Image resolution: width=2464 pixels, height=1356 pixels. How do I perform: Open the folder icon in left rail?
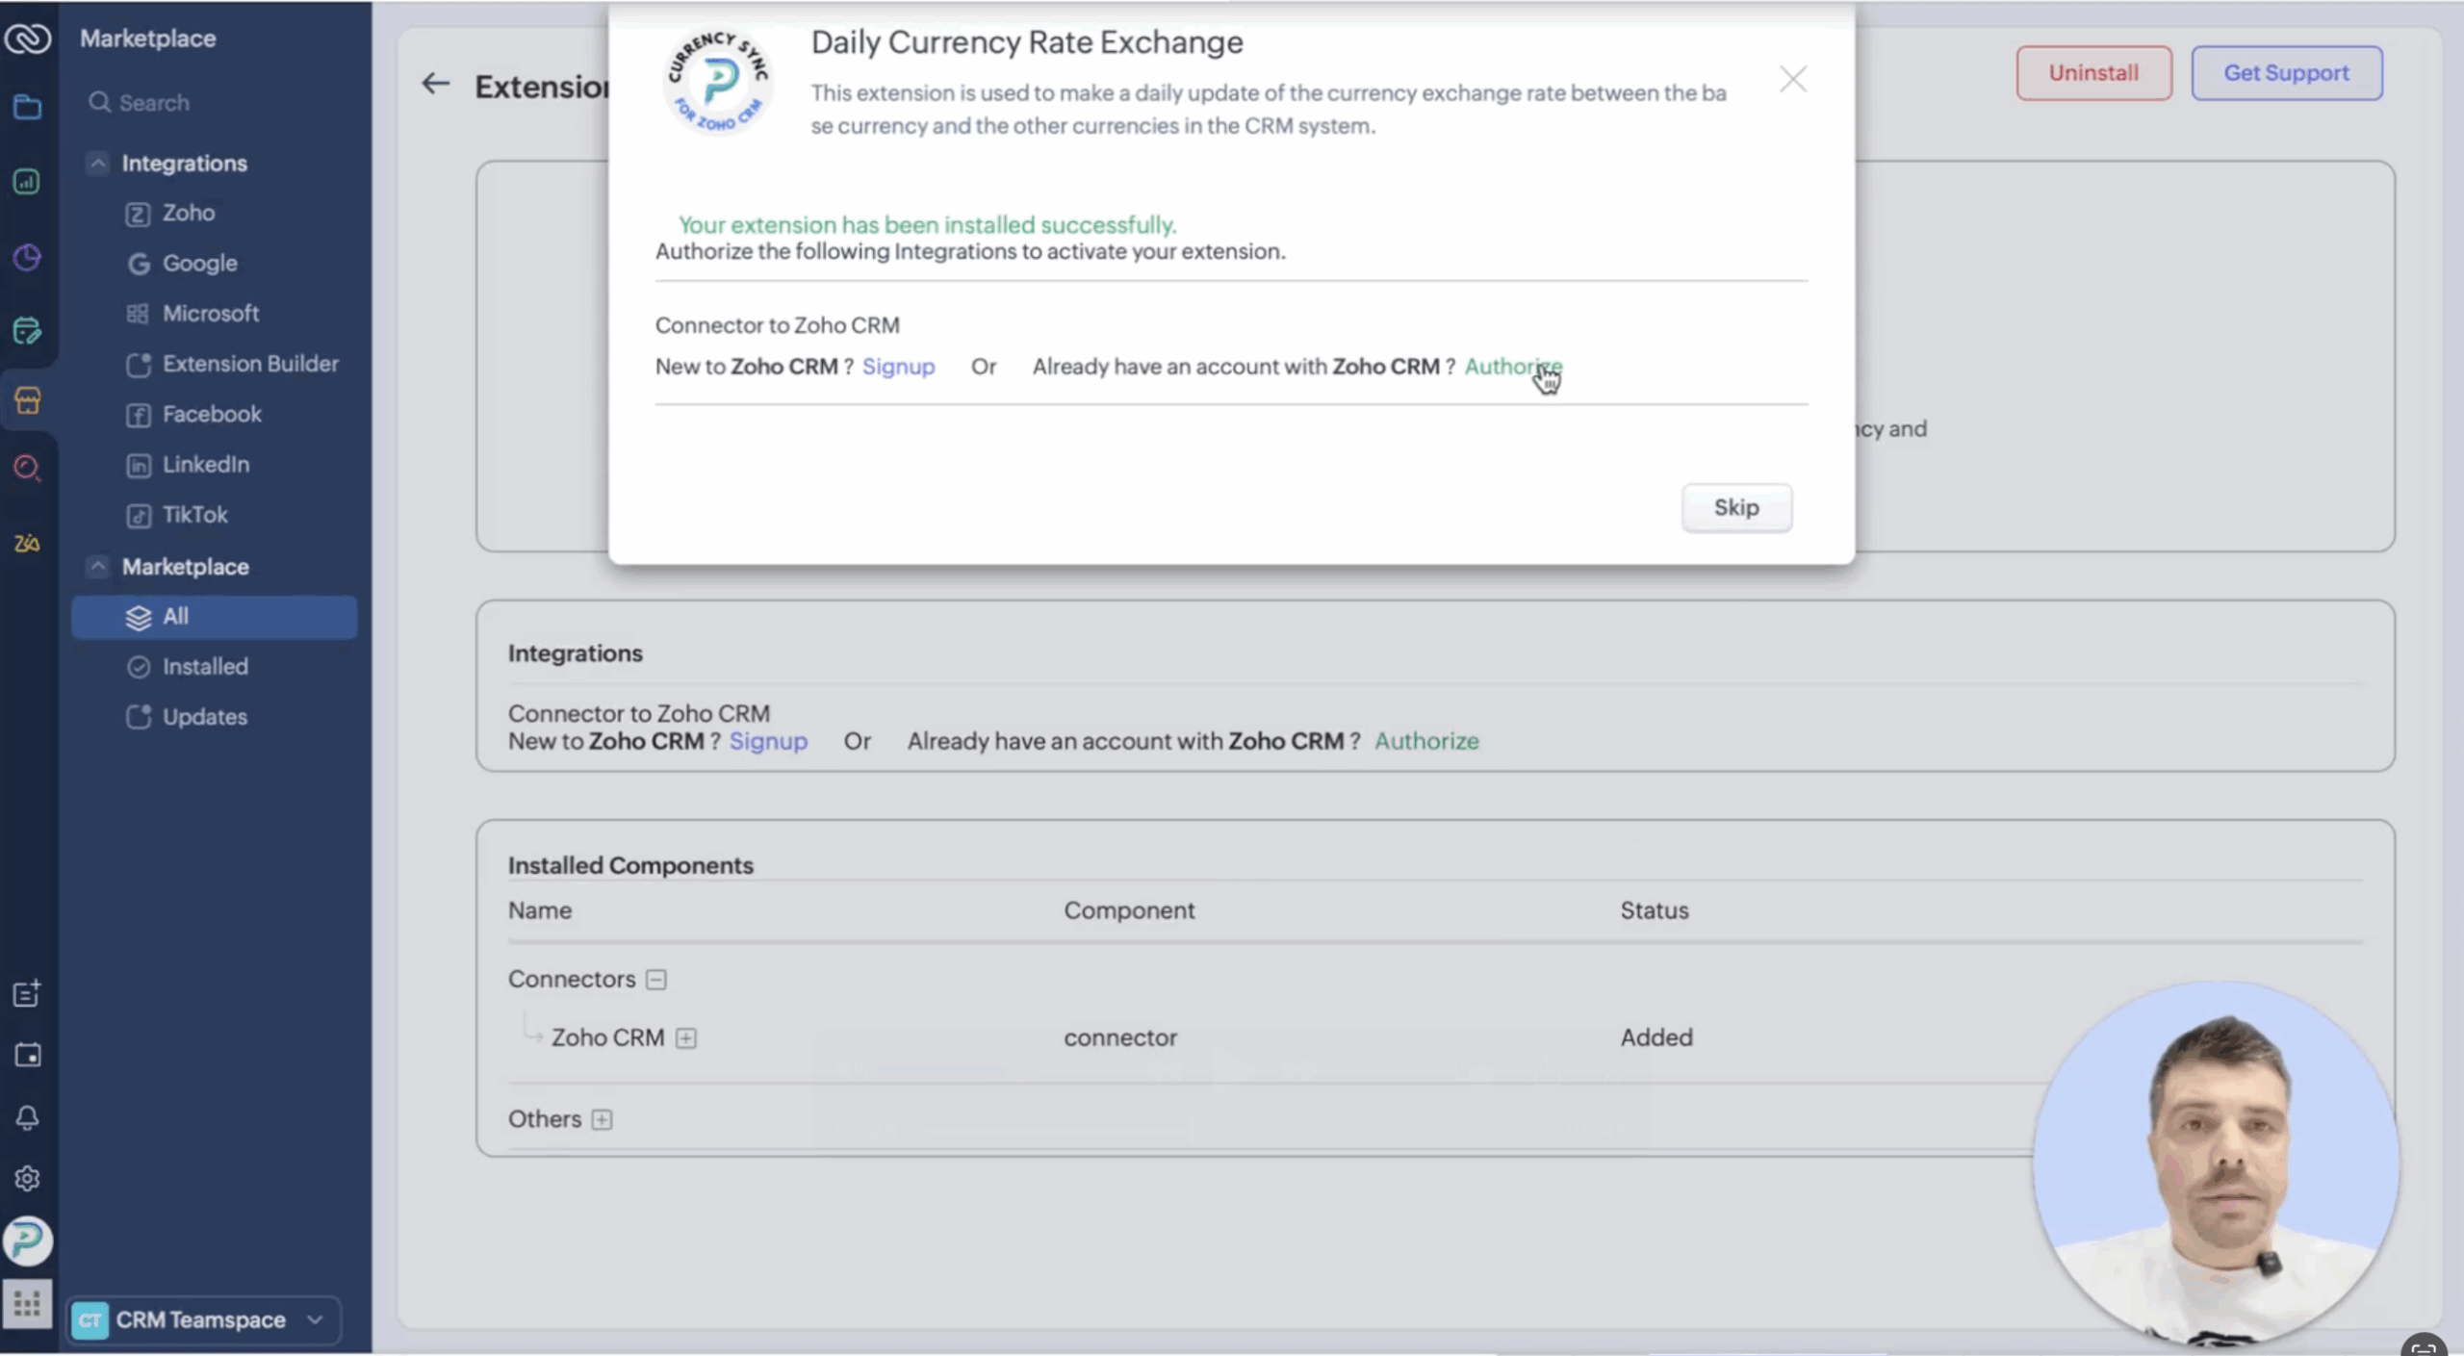coord(27,106)
